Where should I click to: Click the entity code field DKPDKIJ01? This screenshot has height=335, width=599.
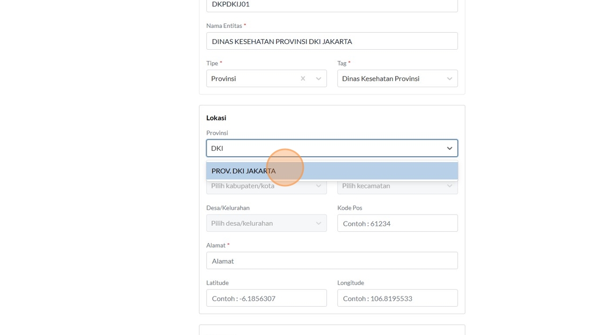[x=332, y=5]
